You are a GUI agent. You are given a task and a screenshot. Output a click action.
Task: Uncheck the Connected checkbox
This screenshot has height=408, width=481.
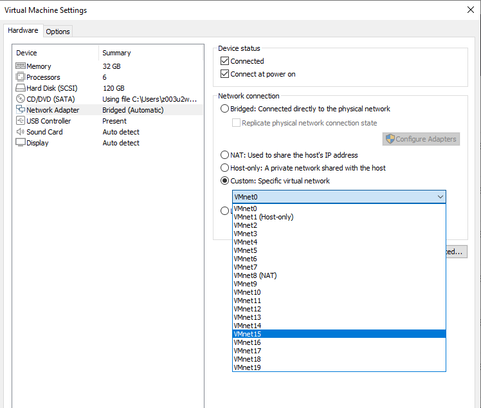pos(224,61)
